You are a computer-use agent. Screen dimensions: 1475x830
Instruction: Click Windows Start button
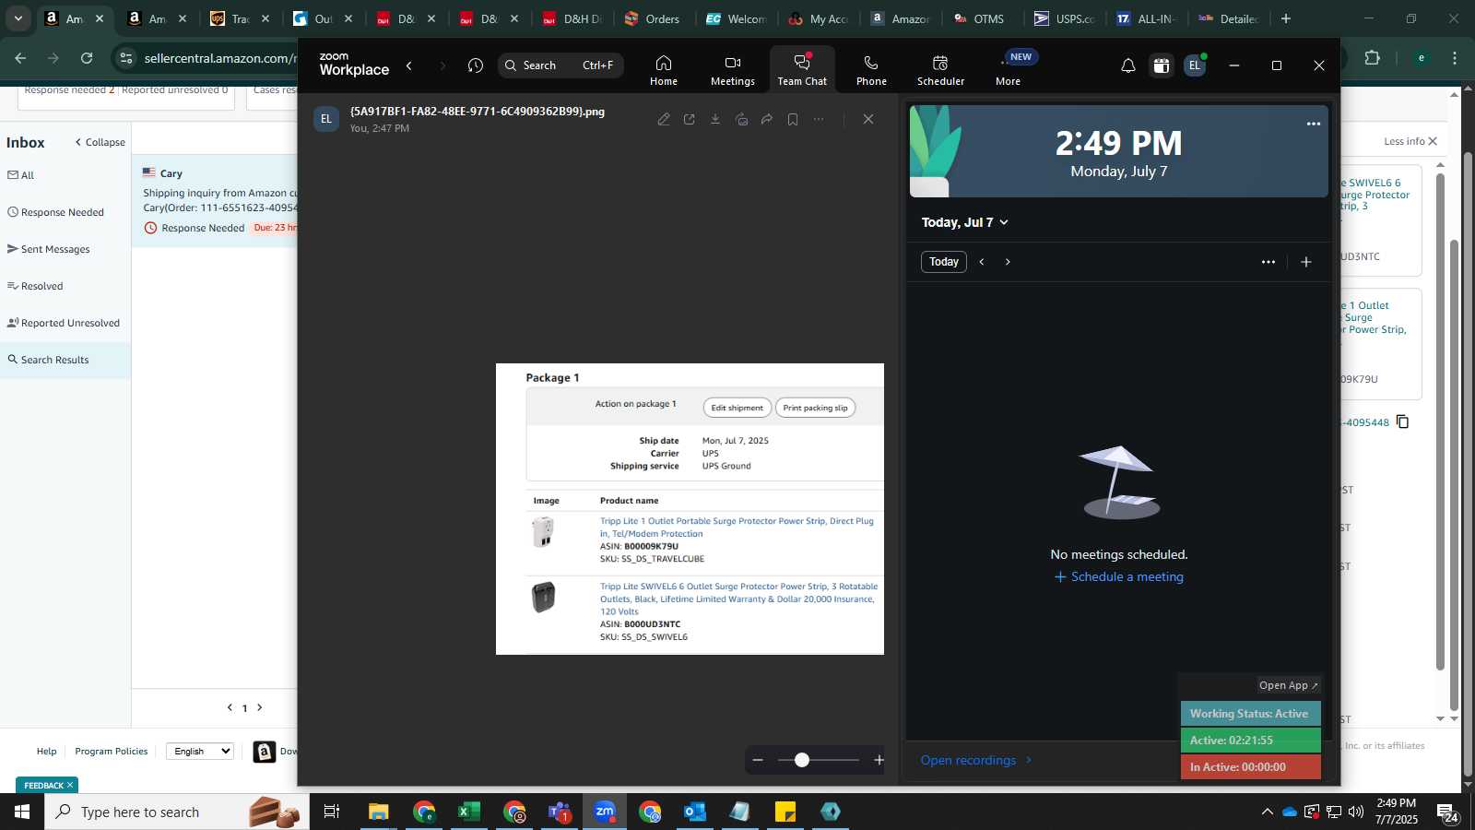pos(22,812)
